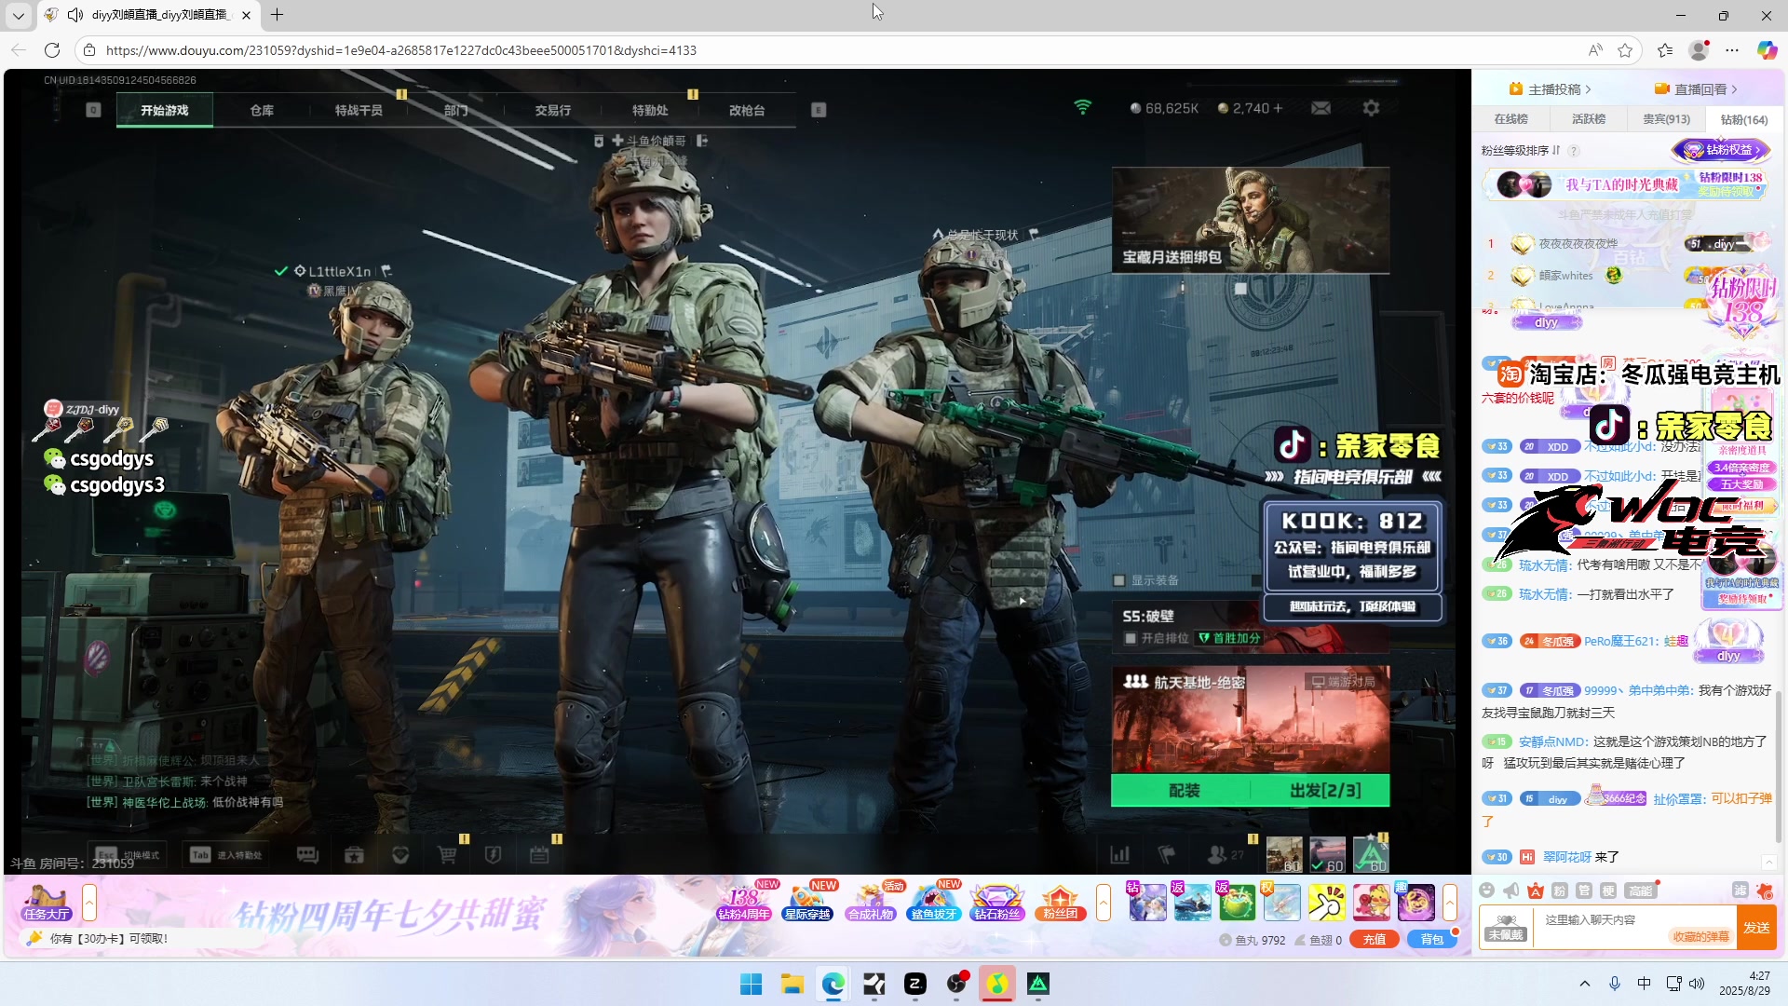Click the 粉 badge chat option

pos(1560,890)
